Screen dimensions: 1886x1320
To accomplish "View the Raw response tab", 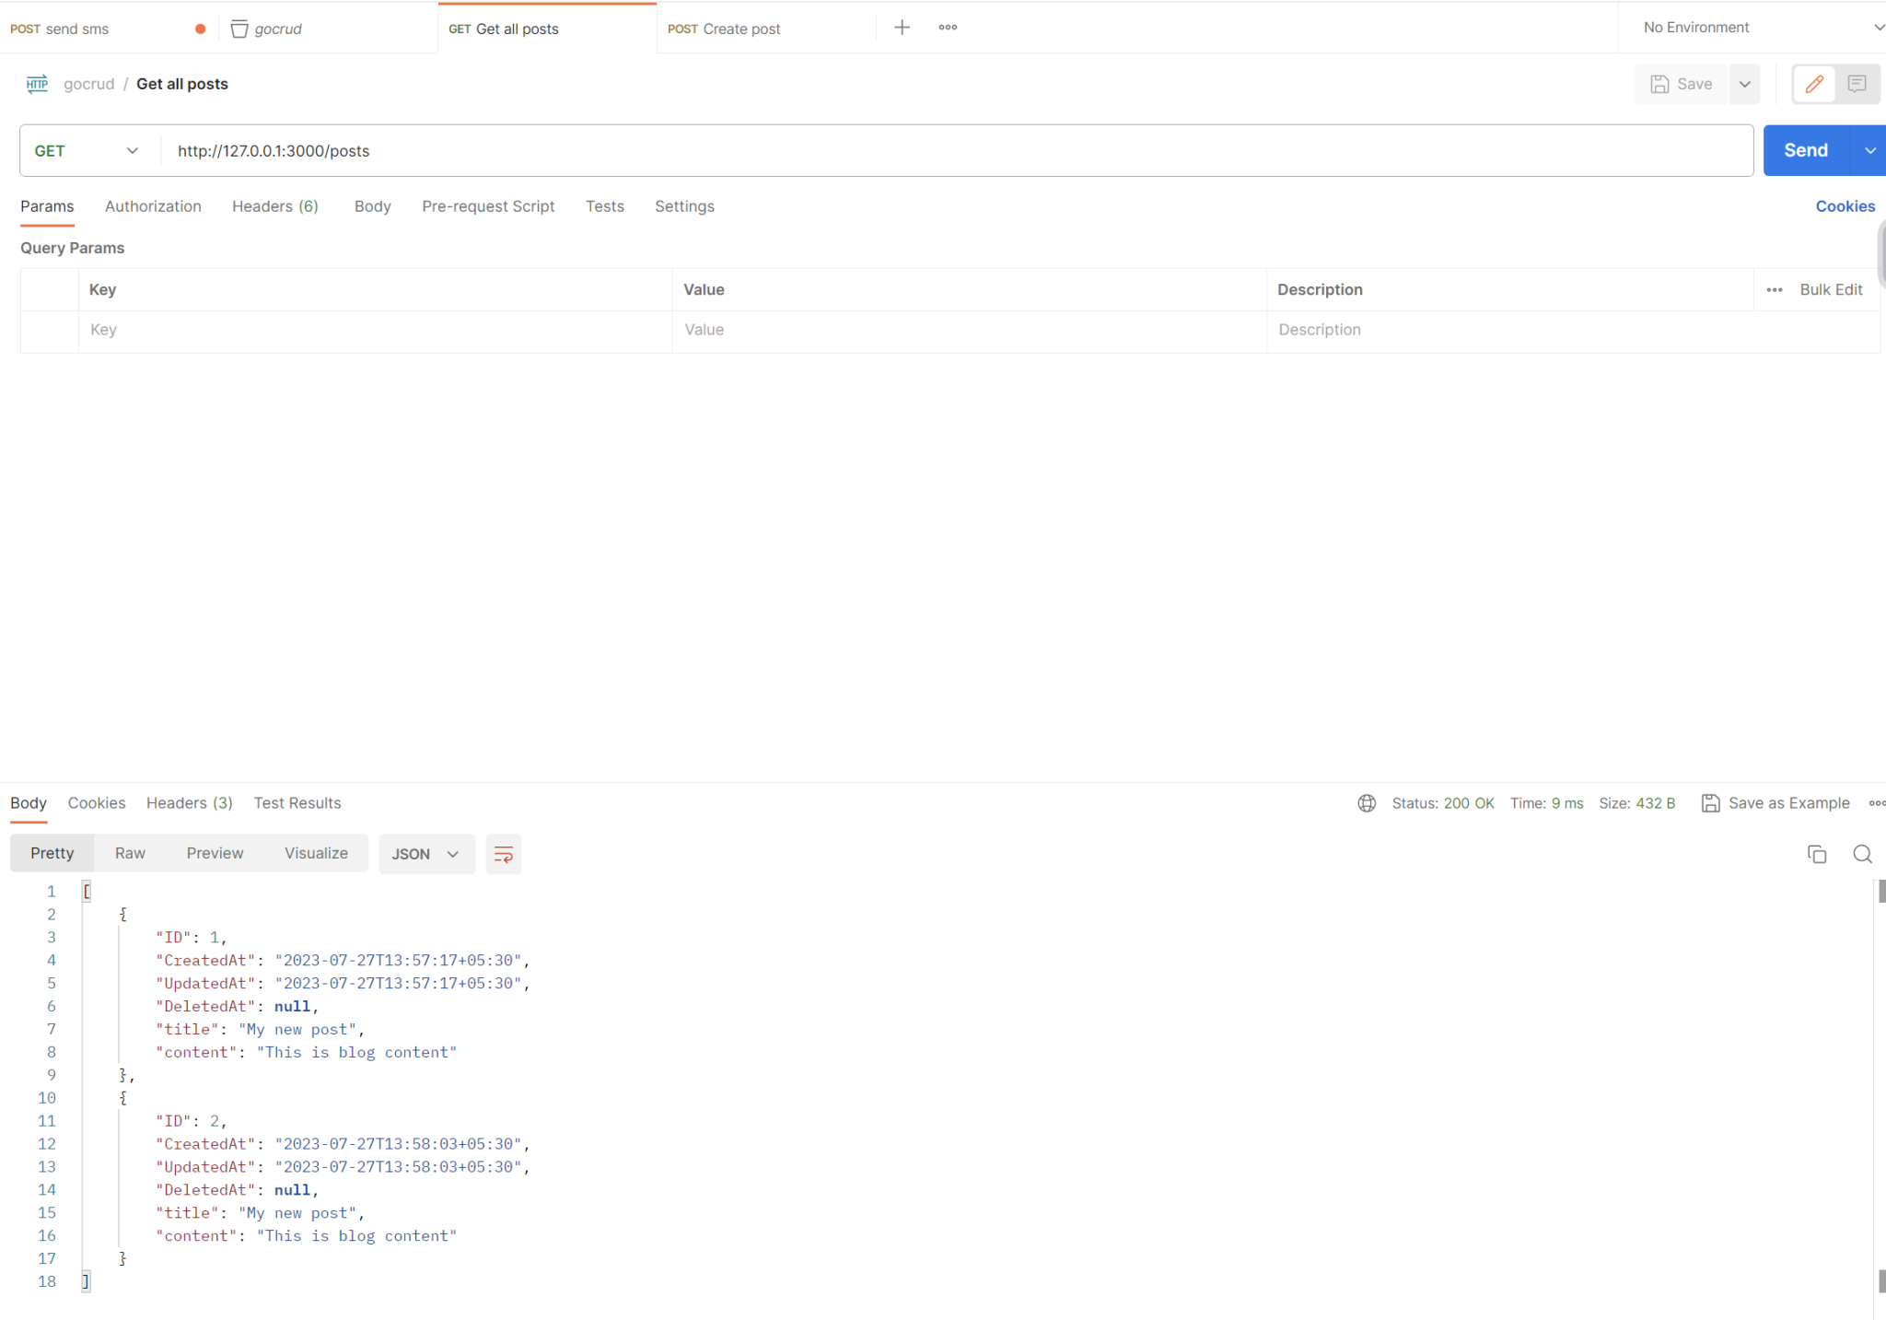I will pyautogui.click(x=129, y=853).
